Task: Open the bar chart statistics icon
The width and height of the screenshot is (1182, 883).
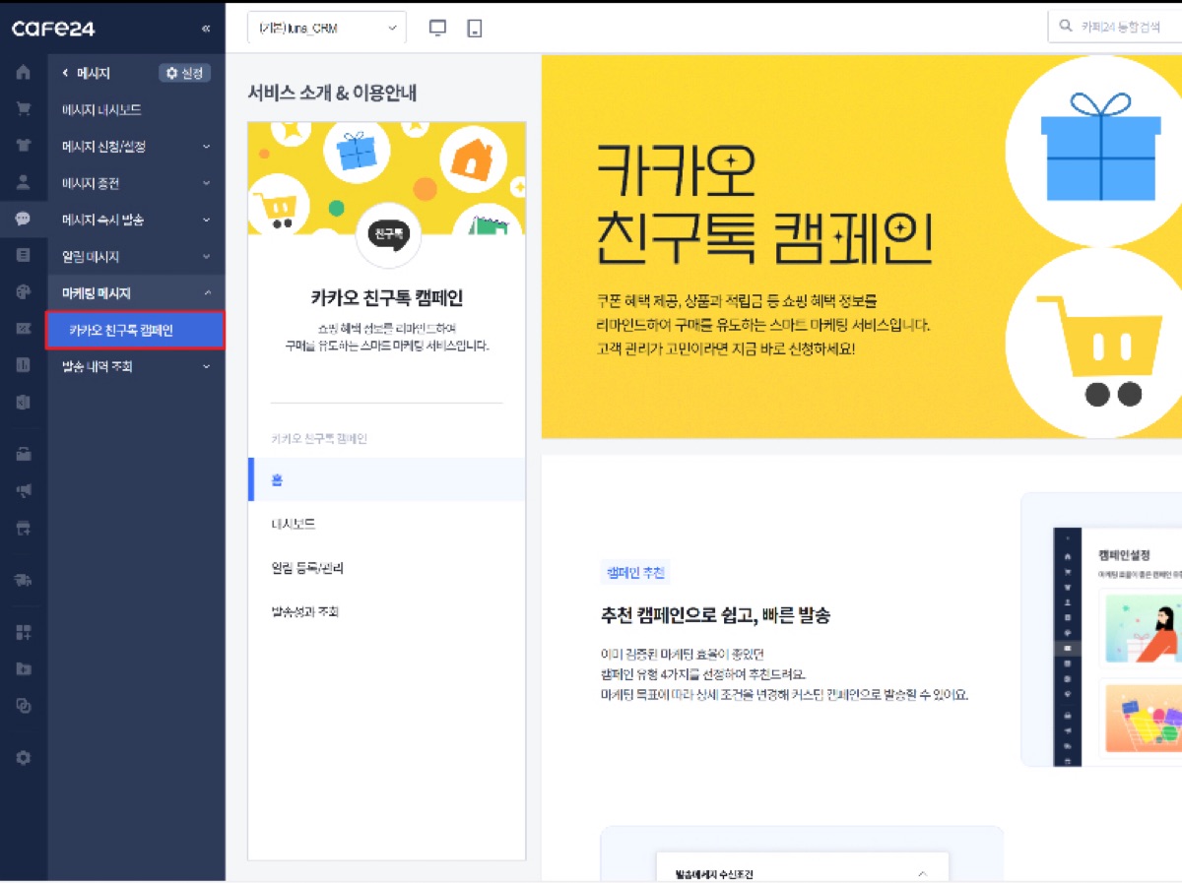Action: coord(23,365)
